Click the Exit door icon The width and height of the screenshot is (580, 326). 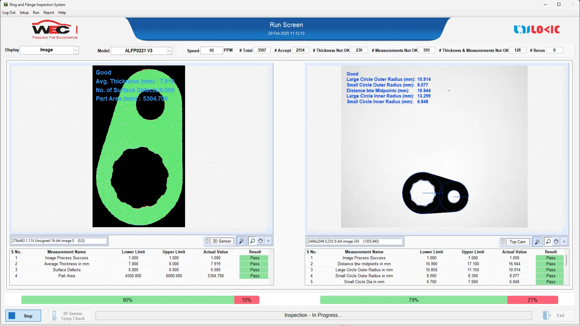pos(547,315)
